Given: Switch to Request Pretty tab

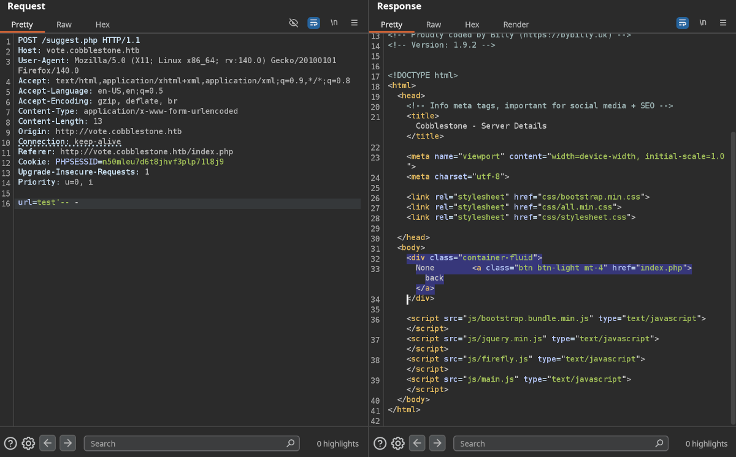Looking at the screenshot, I should 22,25.
